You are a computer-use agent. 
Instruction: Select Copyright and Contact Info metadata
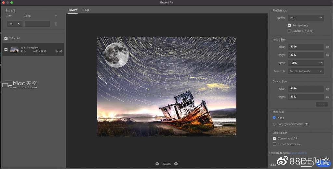[x=274, y=124]
